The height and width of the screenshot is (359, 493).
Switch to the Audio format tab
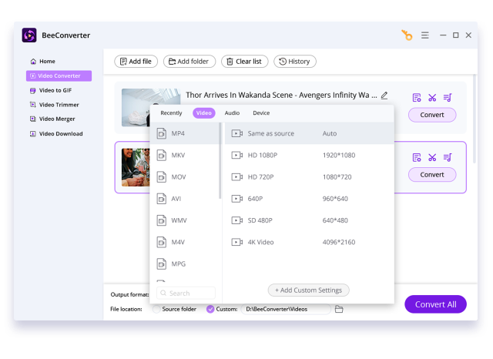(232, 113)
